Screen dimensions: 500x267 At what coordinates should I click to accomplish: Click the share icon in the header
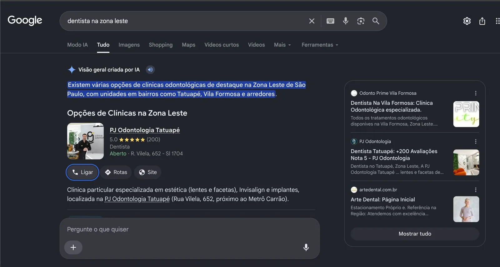tap(482, 21)
